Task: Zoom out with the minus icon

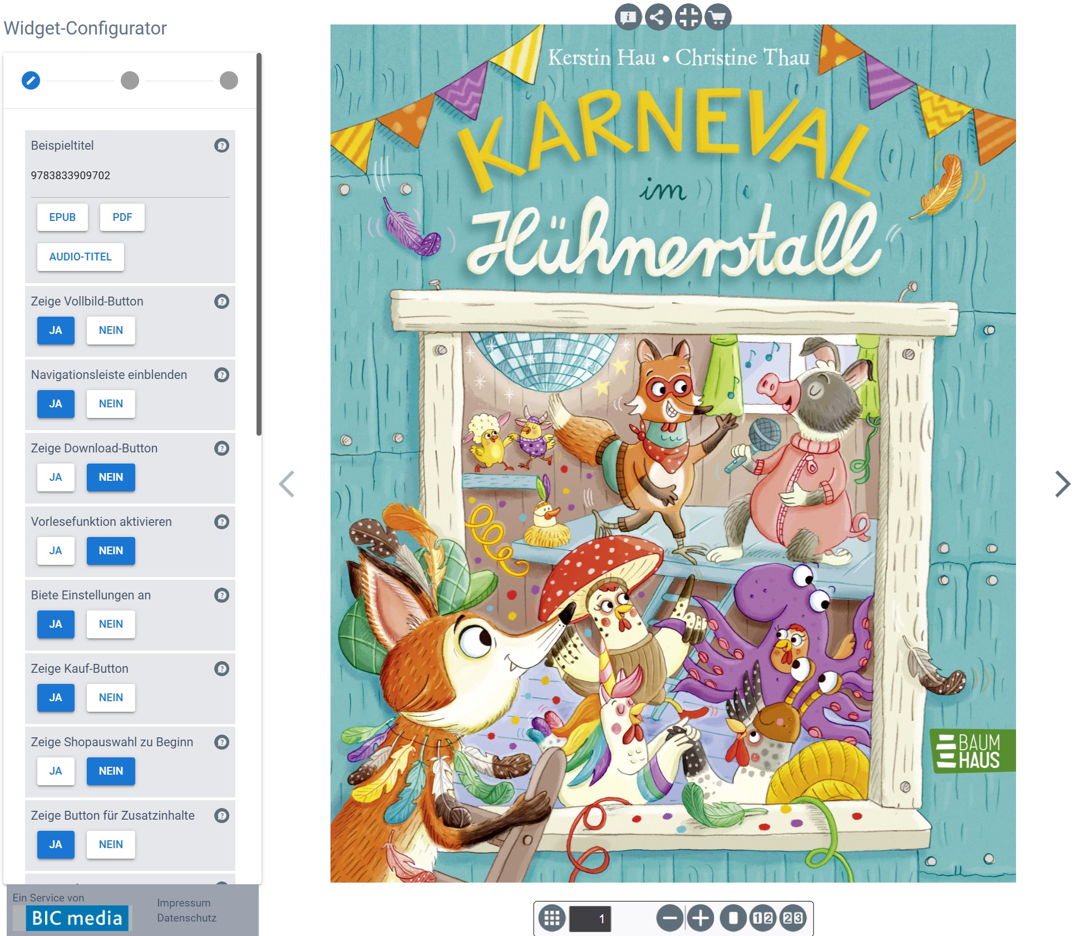Action: tap(670, 918)
